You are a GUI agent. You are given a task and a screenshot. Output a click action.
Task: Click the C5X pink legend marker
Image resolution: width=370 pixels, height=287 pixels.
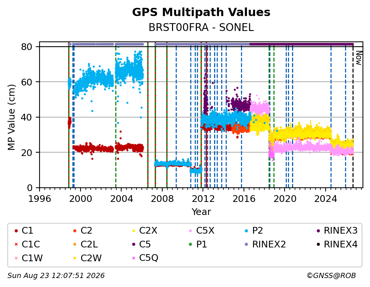(191, 231)
